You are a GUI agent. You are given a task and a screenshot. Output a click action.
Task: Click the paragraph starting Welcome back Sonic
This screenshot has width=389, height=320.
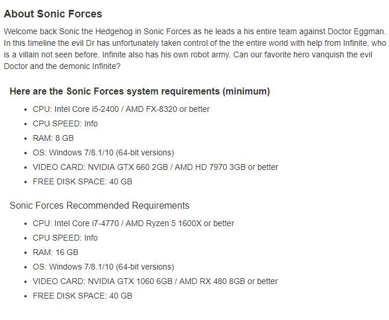pyautogui.click(x=194, y=49)
